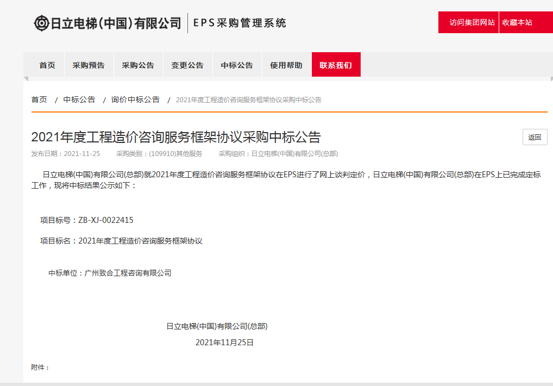Image resolution: width=553 pixels, height=386 pixels.
Task: Click 首页 in the breadcrumb trail
Action: [x=39, y=99]
